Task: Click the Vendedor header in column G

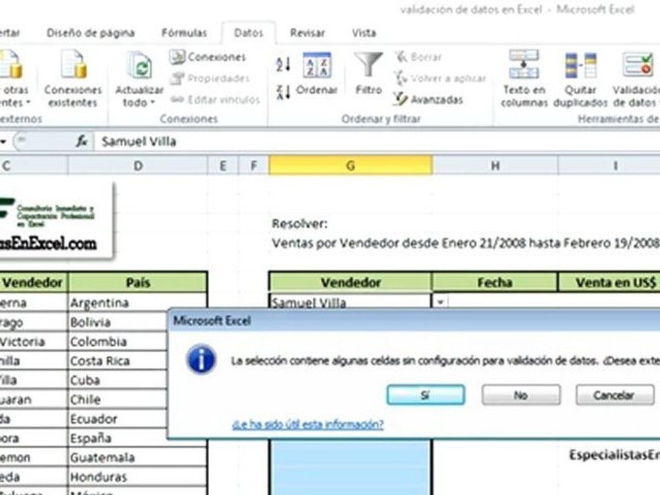Action: pos(350,283)
